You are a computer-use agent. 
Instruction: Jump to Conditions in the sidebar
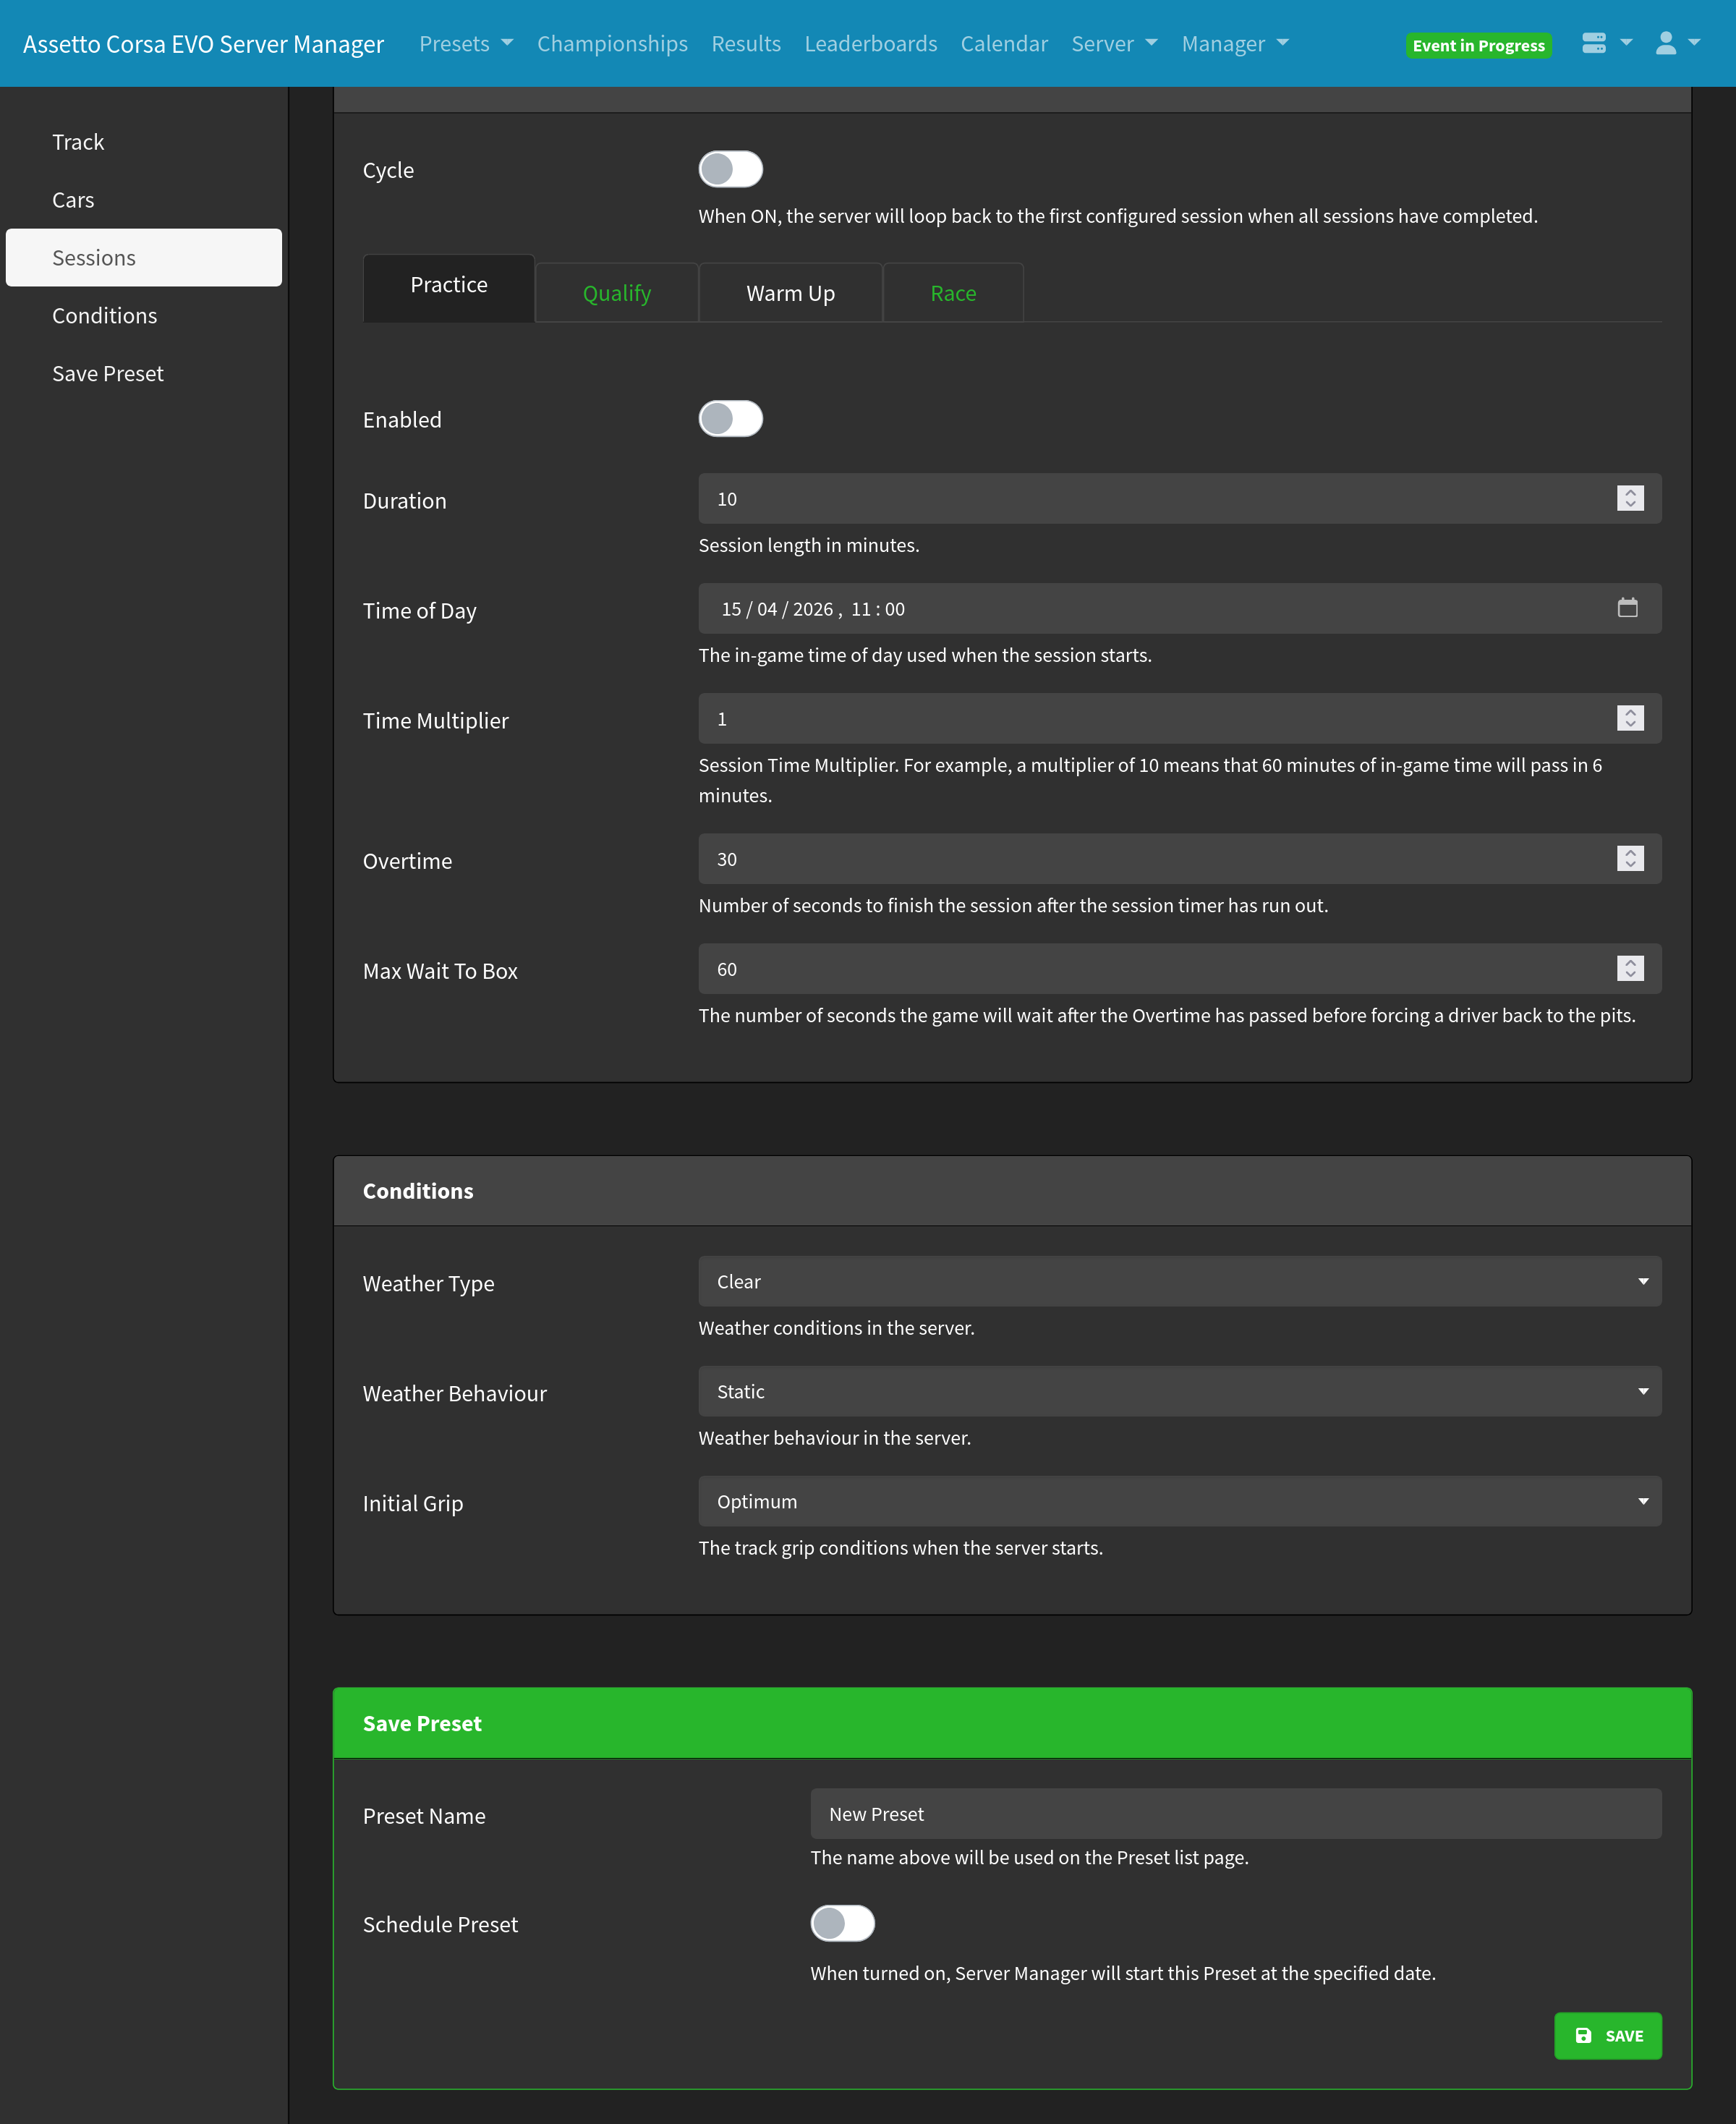[x=144, y=316]
